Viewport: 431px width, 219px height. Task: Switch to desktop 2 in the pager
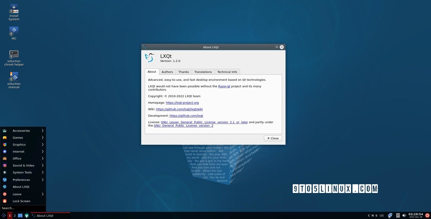pos(15,215)
